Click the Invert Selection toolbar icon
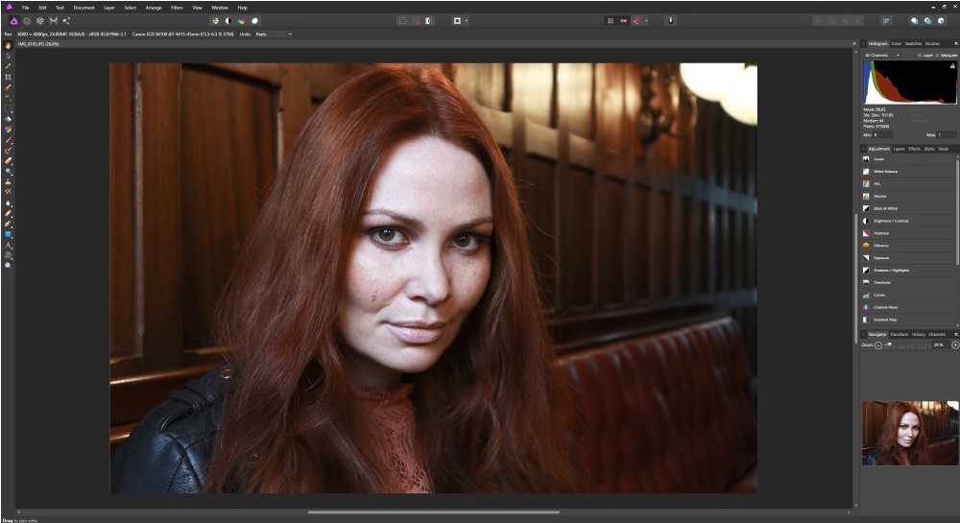The width and height of the screenshot is (960, 523). pos(428,21)
